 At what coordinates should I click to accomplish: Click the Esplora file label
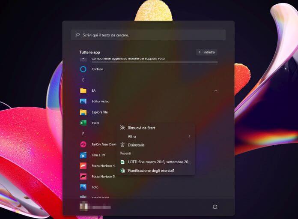coord(100,112)
